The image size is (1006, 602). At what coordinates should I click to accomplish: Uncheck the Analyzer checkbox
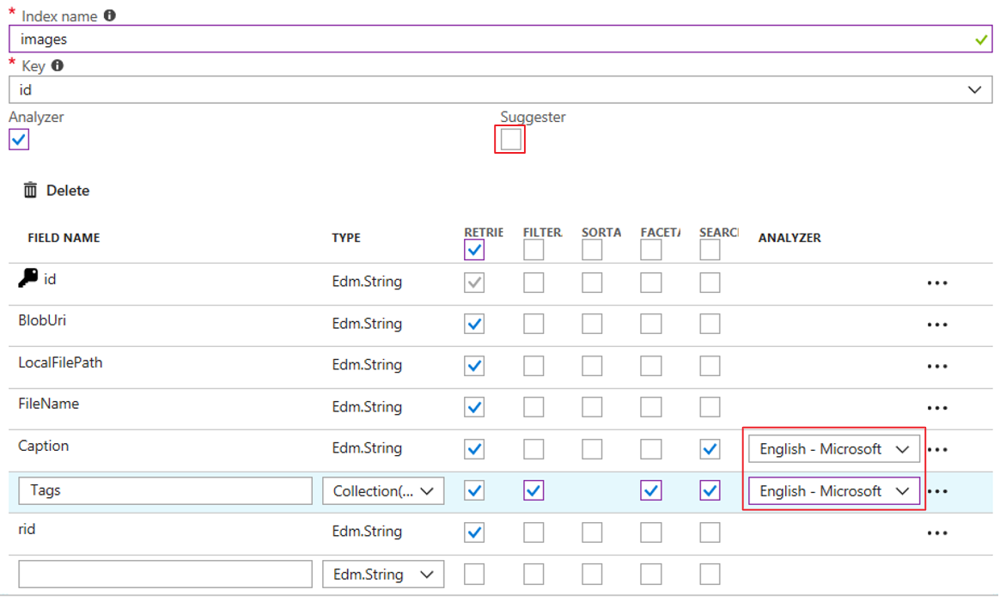pos(19,139)
